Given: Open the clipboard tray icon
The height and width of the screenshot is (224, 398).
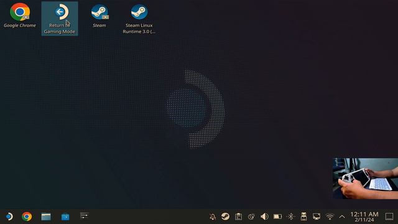Looking at the screenshot, I should pos(238,217).
